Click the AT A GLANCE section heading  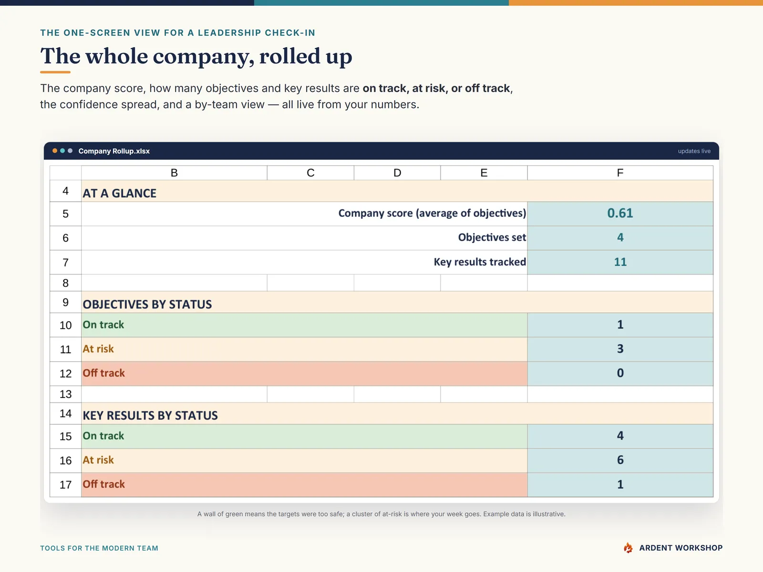120,193
